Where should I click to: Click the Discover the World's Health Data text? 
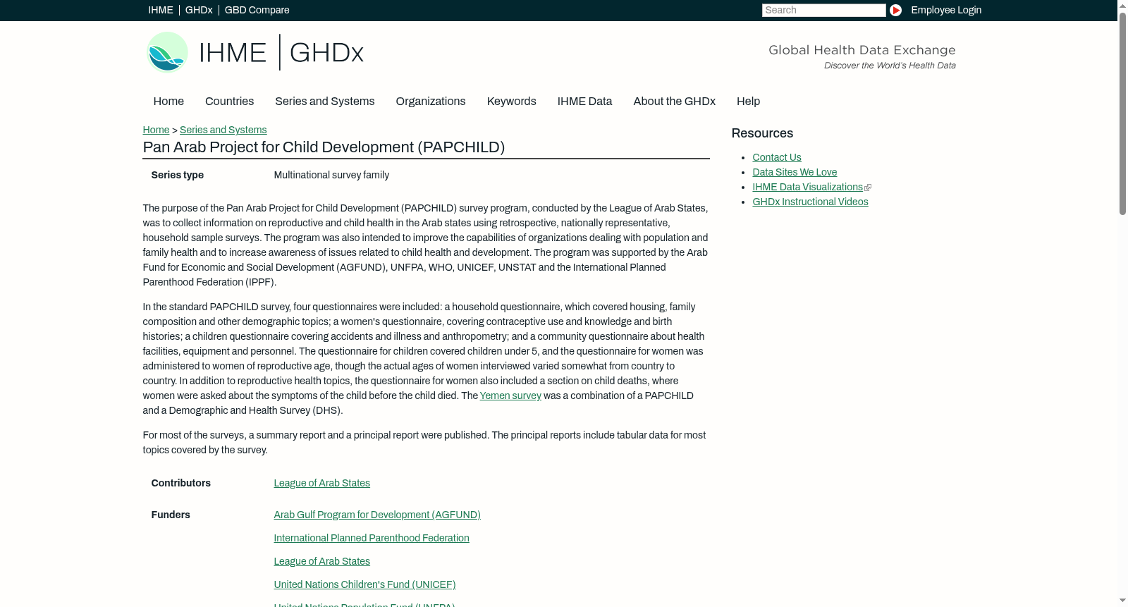click(890, 66)
